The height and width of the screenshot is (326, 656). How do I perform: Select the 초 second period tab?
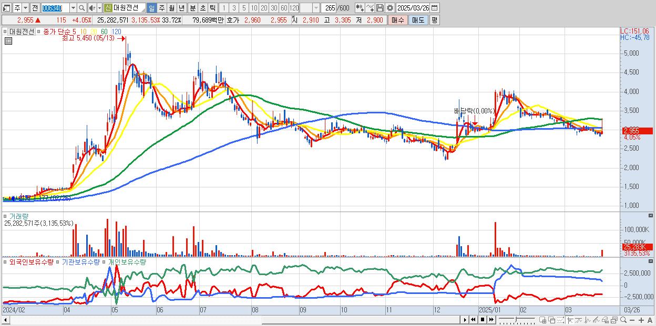pyautogui.click(x=202, y=8)
